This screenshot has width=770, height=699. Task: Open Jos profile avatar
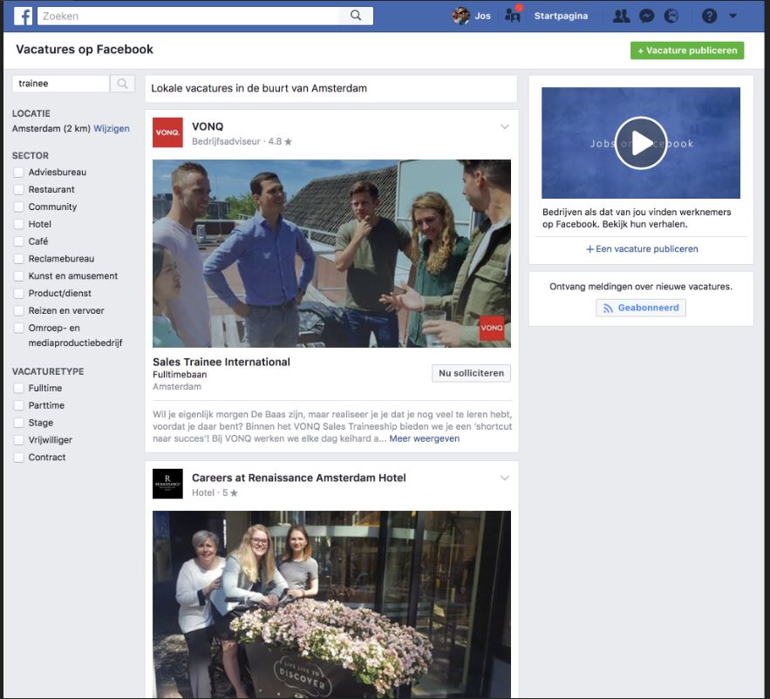pyautogui.click(x=460, y=17)
